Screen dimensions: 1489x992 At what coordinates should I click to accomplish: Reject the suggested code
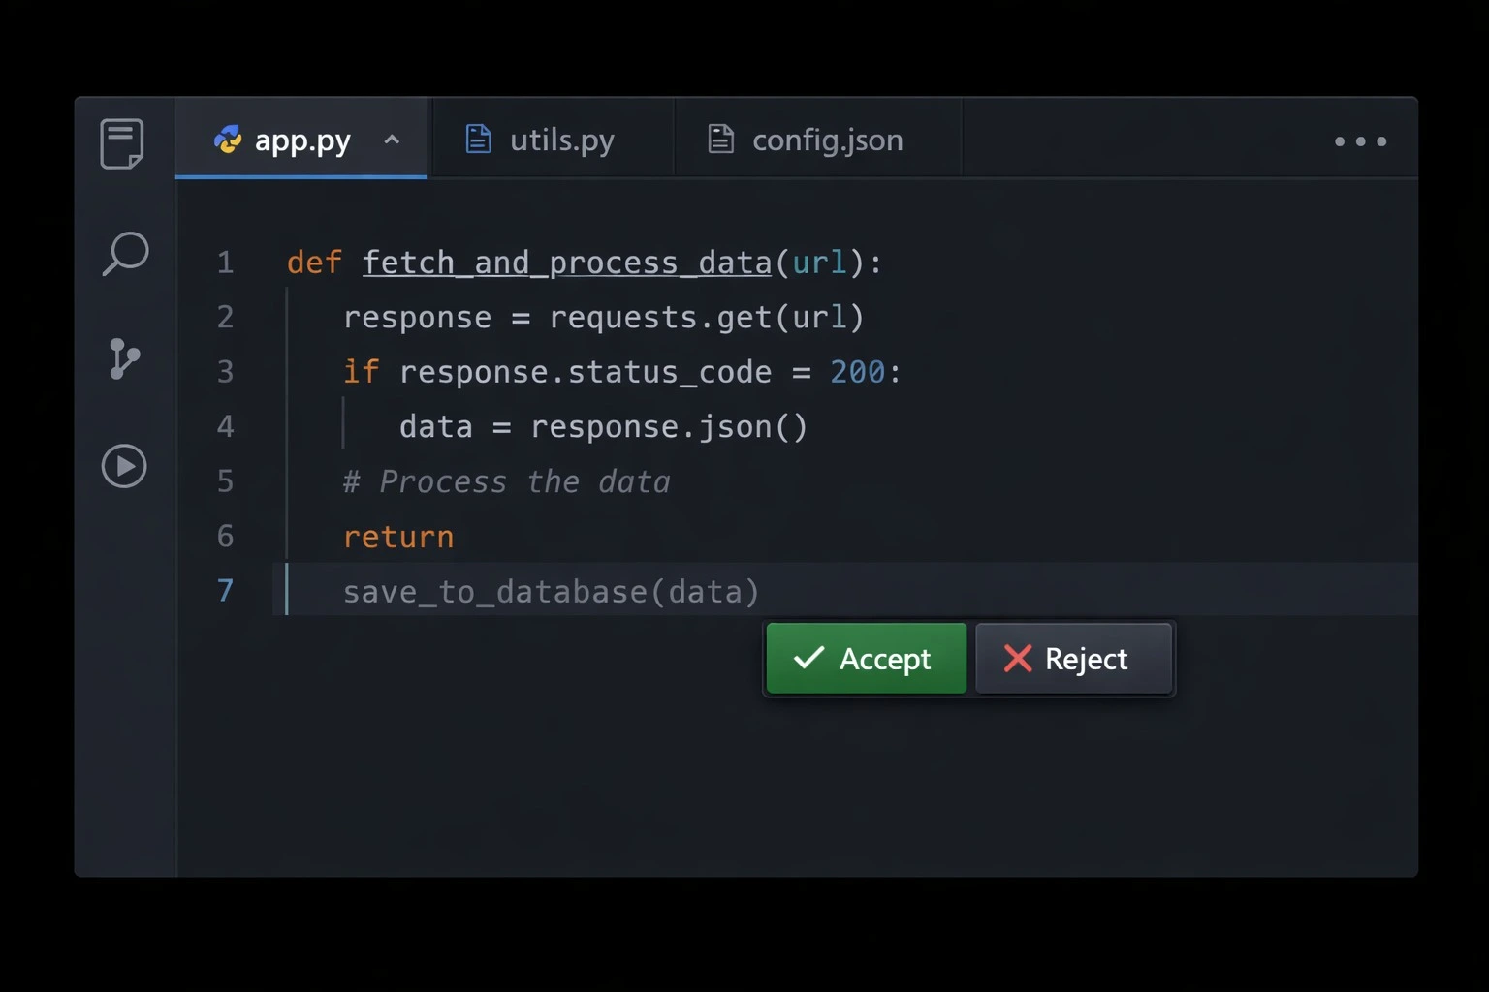tap(1074, 659)
